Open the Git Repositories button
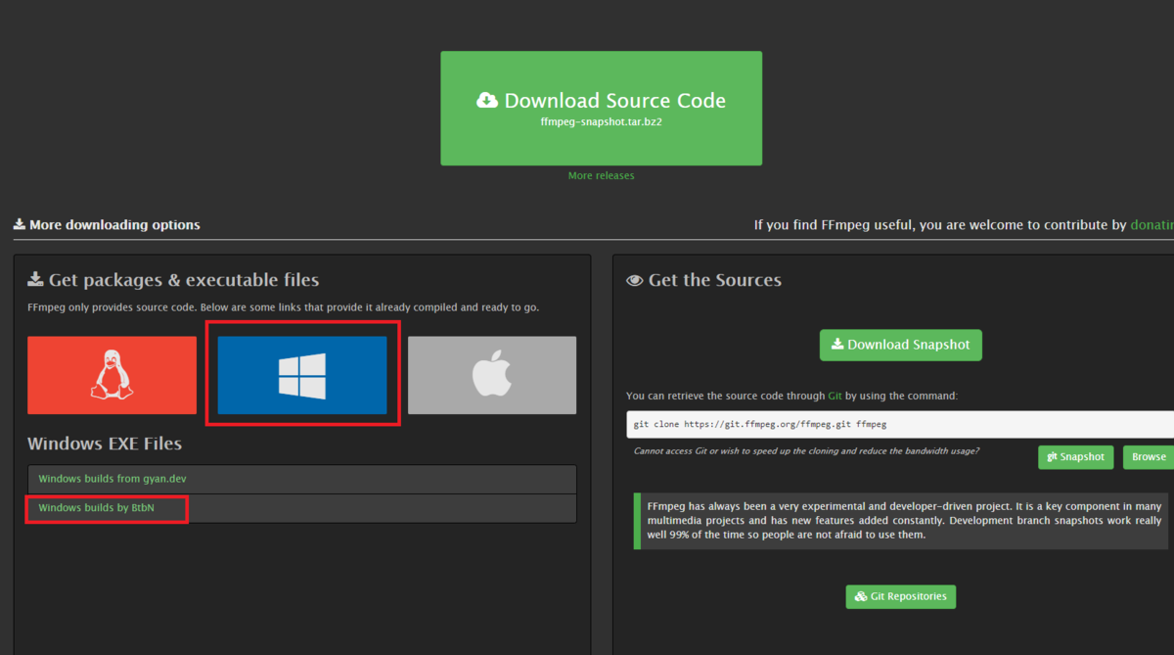Screen dimensions: 1174x655 pos(901,596)
